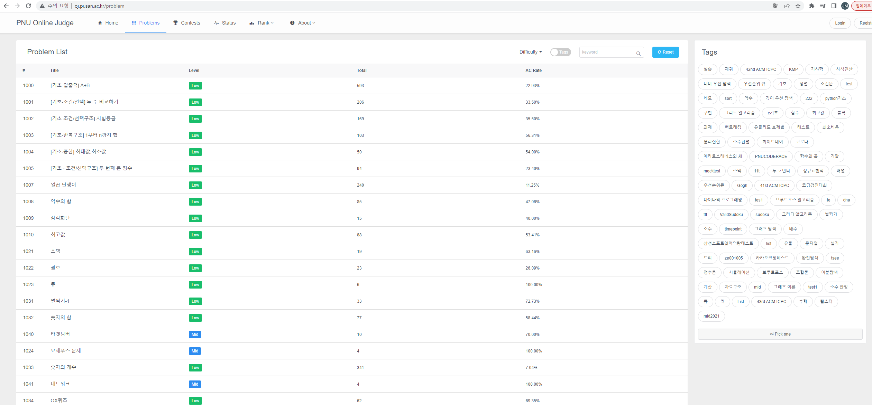Viewport: 872px width, 405px height.
Task: Click the About info icon
Action: (x=292, y=22)
